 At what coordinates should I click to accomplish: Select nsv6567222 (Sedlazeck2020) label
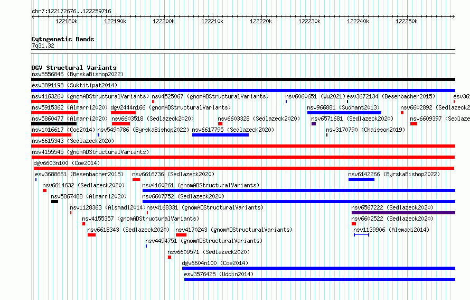(x=392, y=207)
